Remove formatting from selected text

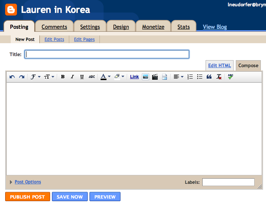(219, 77)
